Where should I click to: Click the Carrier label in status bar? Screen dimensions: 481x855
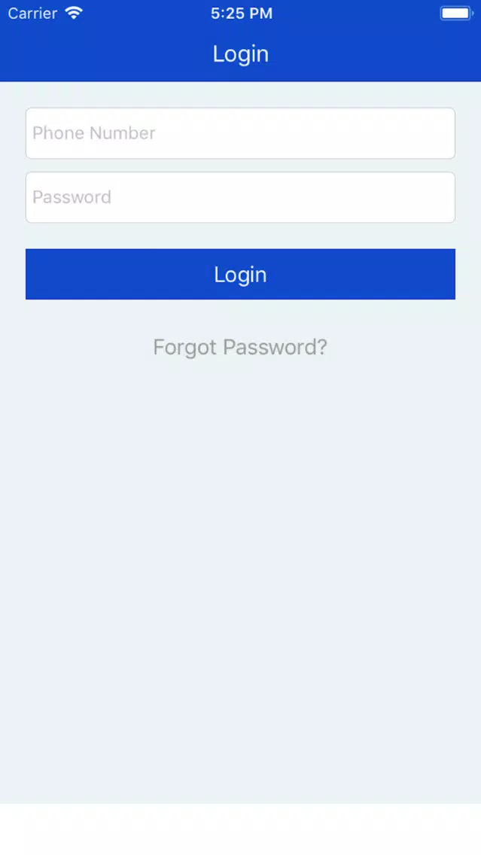tap(32, 13)
